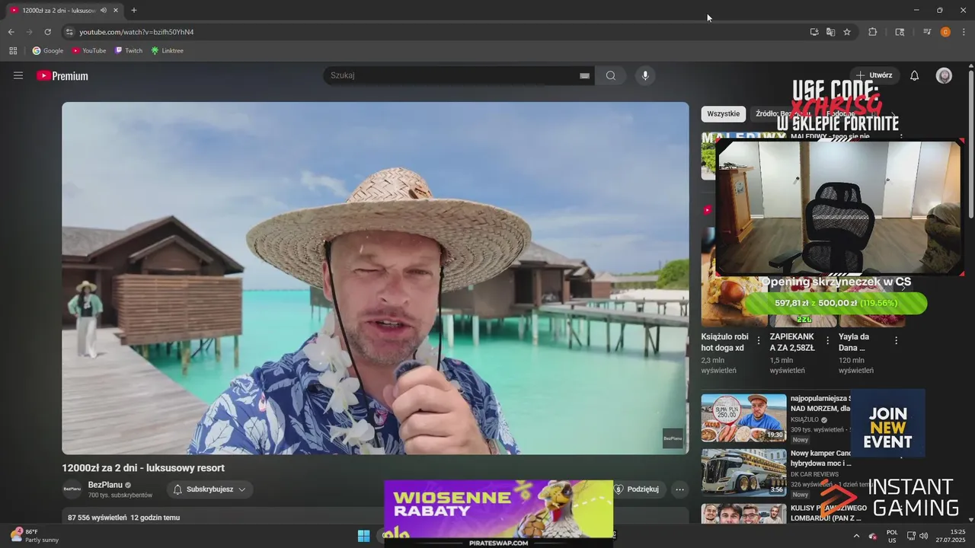The image size is (975, 548).
Task: Go to the YouTube Premium home logo
Action: [62, 75]
